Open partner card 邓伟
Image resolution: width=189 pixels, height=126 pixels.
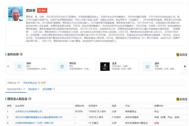pyautogui.click(x=32, y=66)
